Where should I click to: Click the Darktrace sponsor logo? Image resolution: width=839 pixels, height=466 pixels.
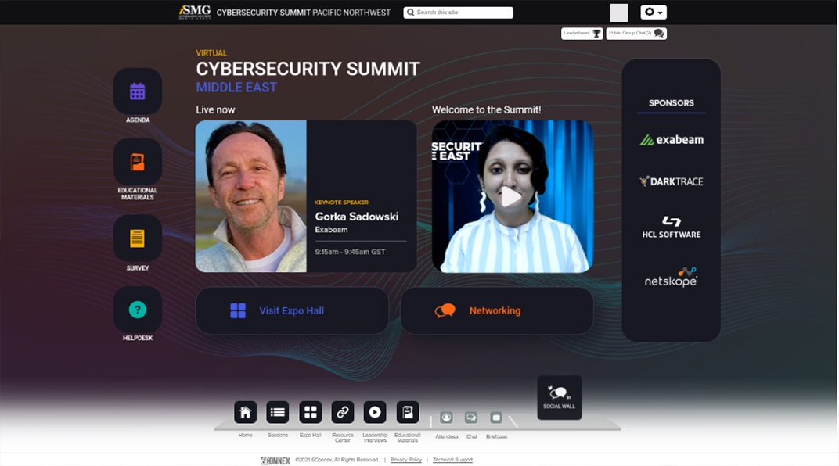click(x=672, y=181)
